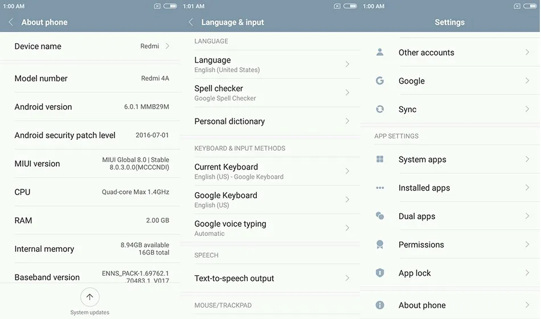
Task: Open the System apps entry
Action: click(x=450, y=159)
